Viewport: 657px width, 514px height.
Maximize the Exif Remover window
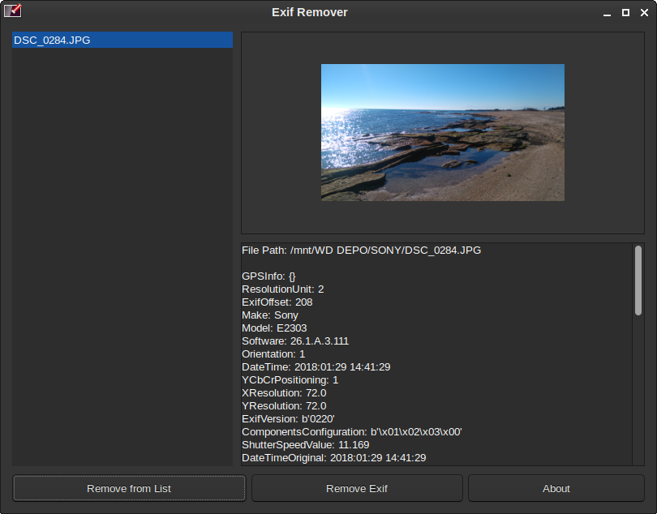pyautogui.click(x=625, y=13)
